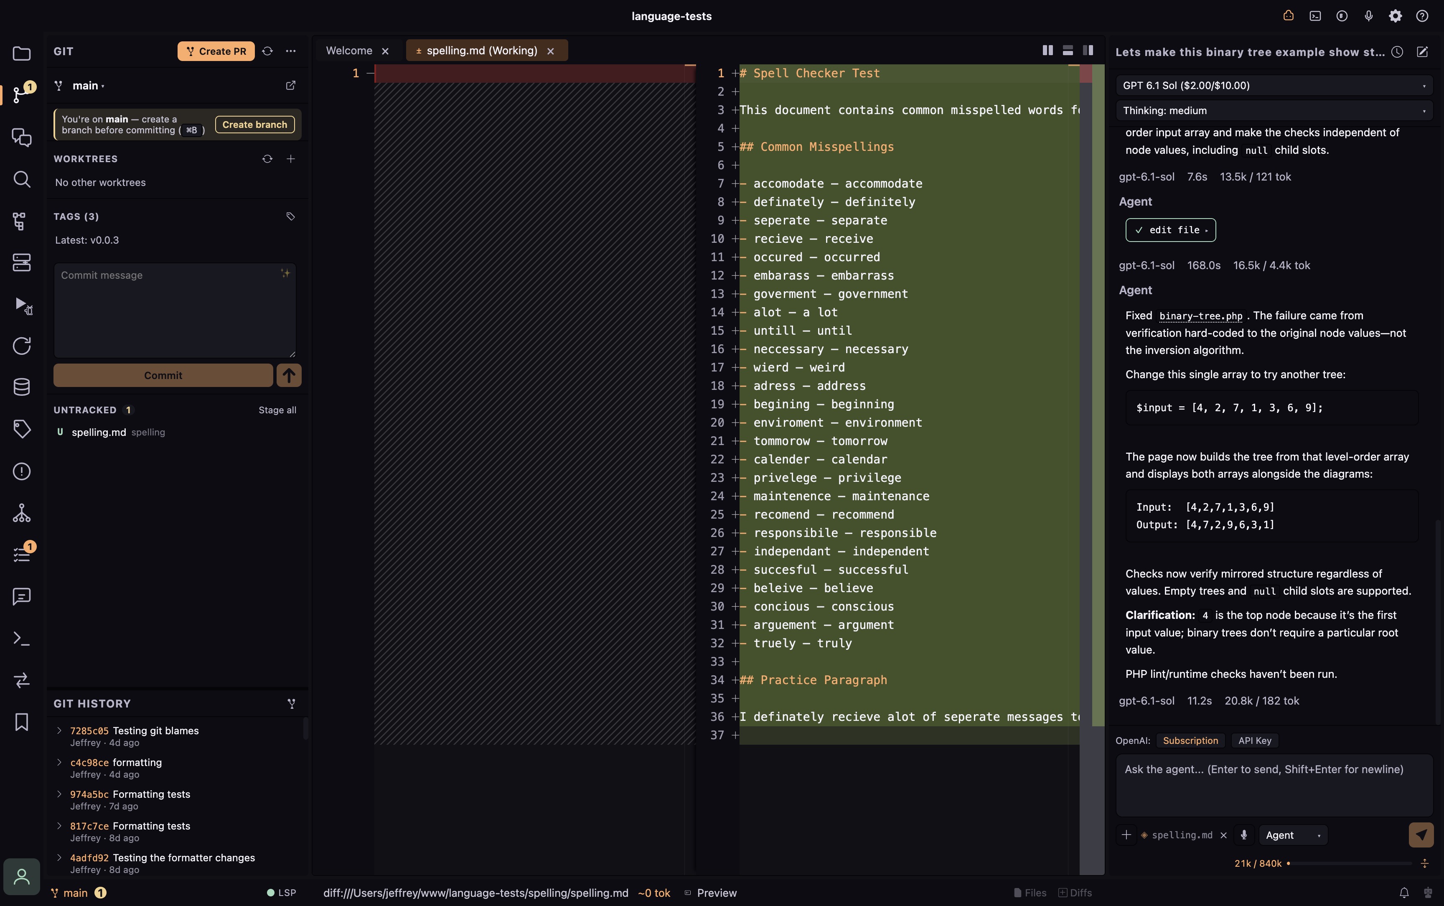Switch to the Welcome tab

coord(349,51)
